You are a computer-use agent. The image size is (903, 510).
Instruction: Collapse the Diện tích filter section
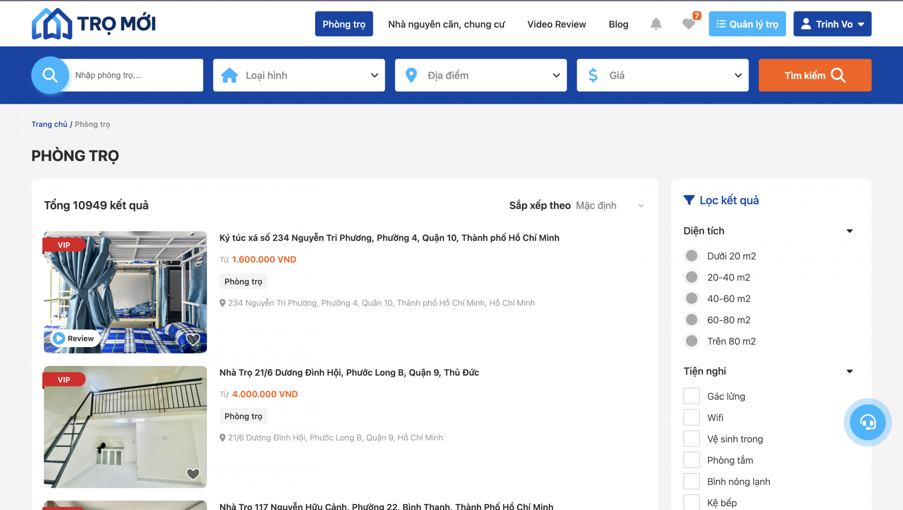[850, 231]
